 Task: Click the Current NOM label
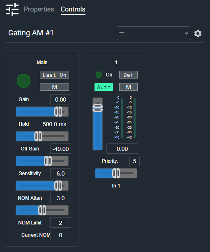click(36, 235)
